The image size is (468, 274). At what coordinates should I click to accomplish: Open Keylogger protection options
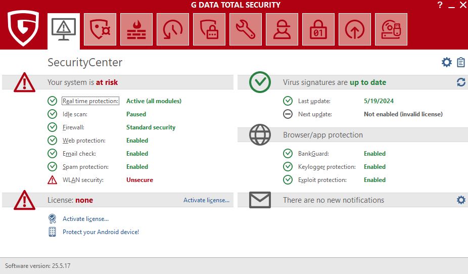(x=327, y=166)
